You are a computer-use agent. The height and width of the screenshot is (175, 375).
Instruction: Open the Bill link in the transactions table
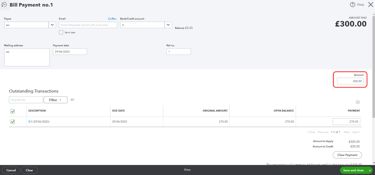click(30, 122)
